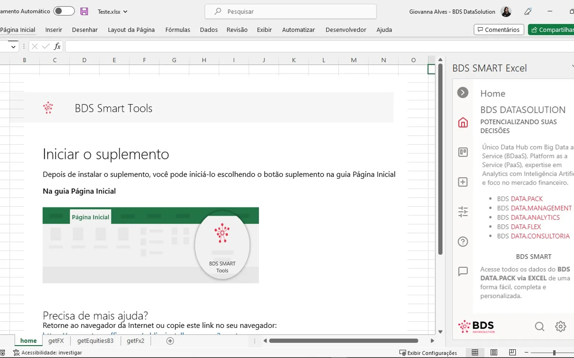Click the zoom out minus button
Screen dimensions: 574x358
coord(526,353)
